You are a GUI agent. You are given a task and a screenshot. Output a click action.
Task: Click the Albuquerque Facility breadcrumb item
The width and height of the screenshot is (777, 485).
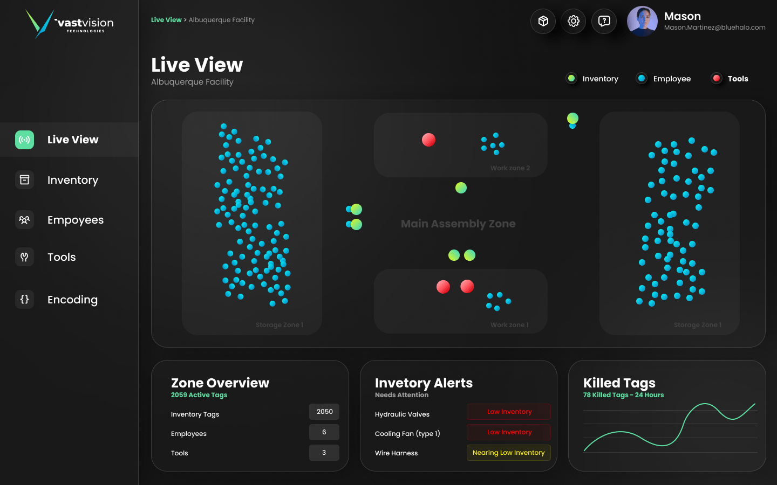[222, 19]
